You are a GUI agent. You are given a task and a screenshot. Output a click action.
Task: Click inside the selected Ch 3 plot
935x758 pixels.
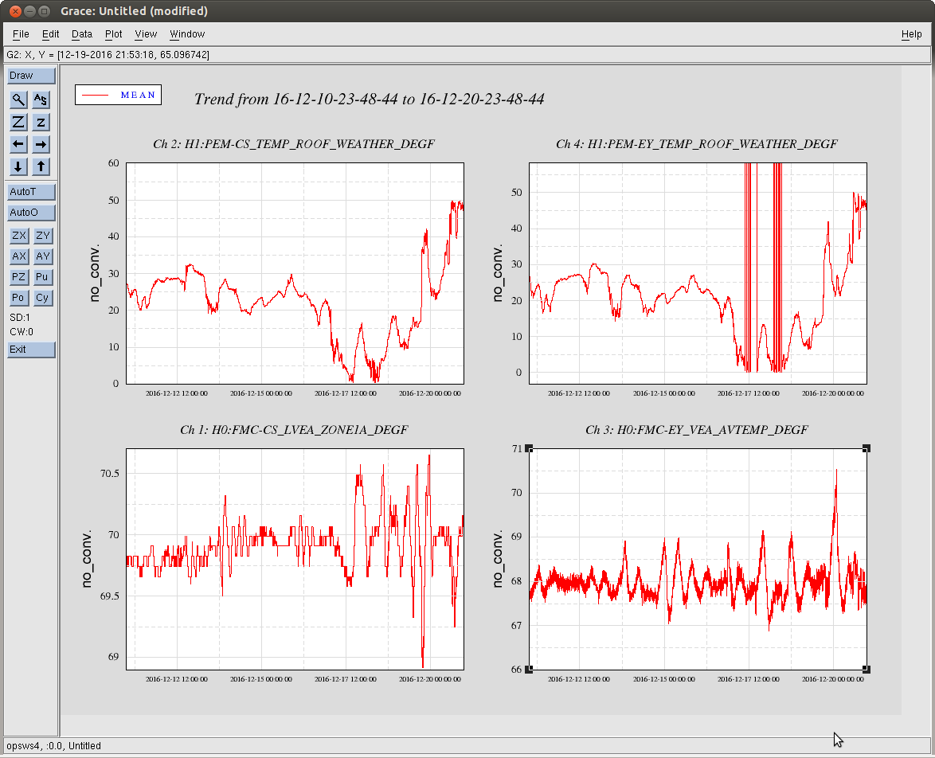tap(698, 559)
